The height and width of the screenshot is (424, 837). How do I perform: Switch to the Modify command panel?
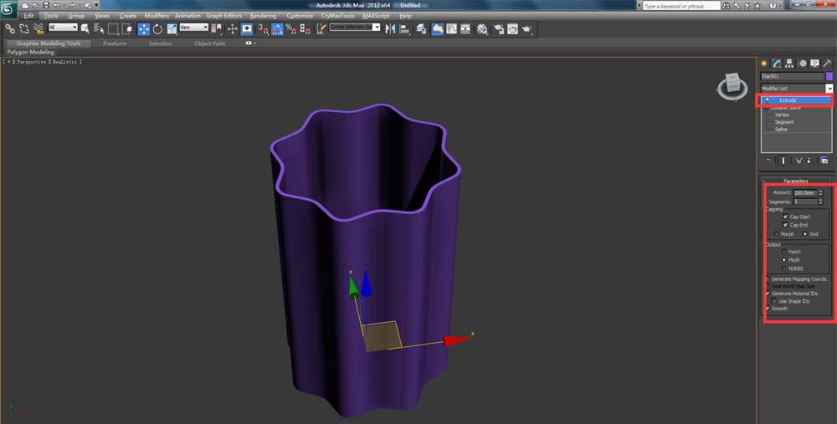tap(777, 64)
